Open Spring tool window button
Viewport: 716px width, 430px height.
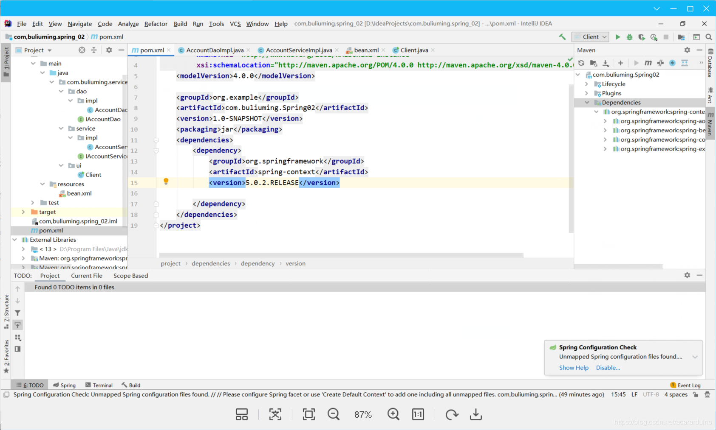click(x=64, y=385)
